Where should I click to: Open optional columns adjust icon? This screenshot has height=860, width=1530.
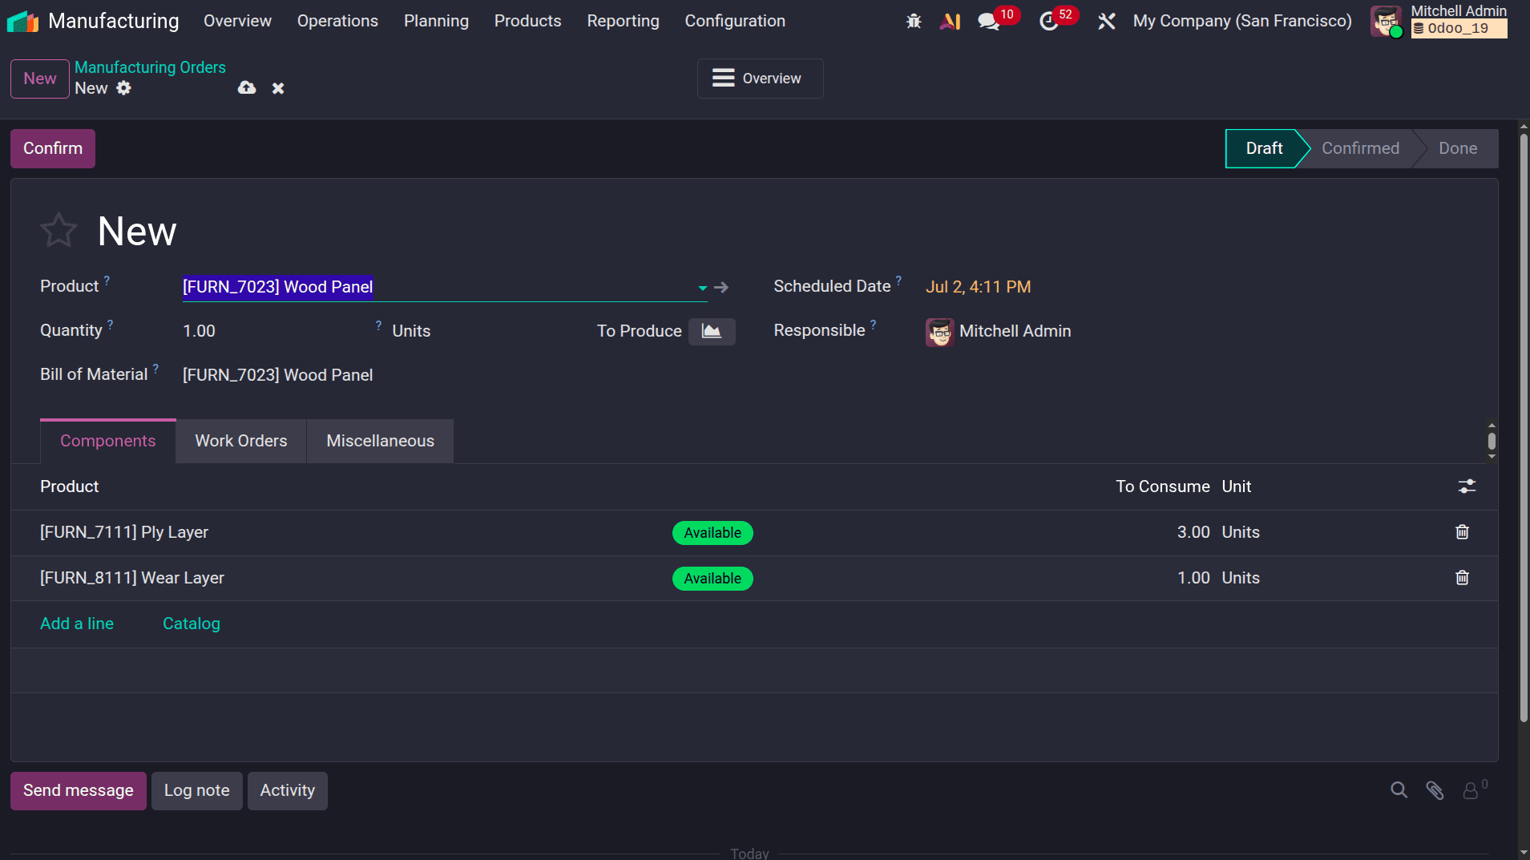coord(1467,487)
